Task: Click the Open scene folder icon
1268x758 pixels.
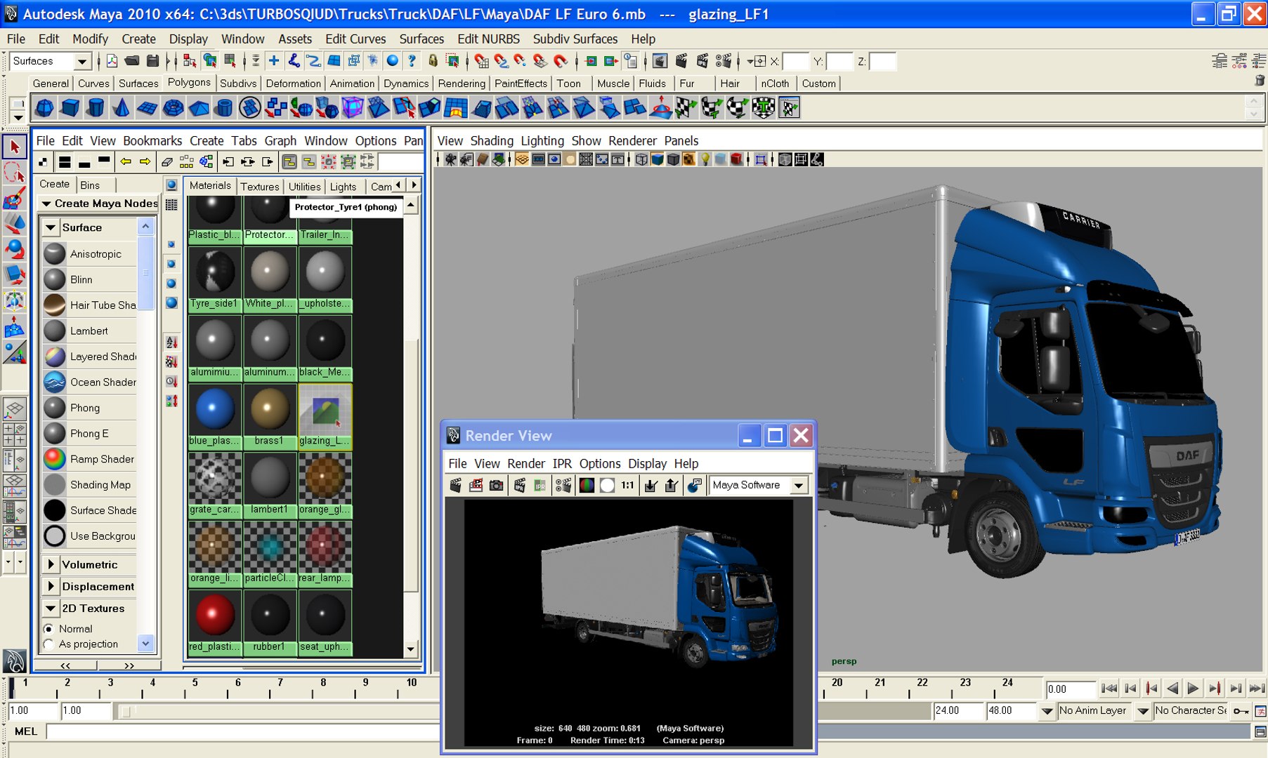Action: click(x=132, y=61)
